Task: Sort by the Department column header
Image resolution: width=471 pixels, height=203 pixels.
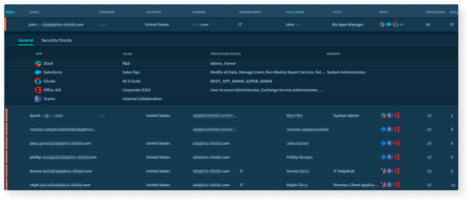Action: click(250, 12)
